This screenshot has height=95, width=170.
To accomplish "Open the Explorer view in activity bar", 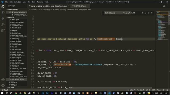I will (x=3, y=7).
